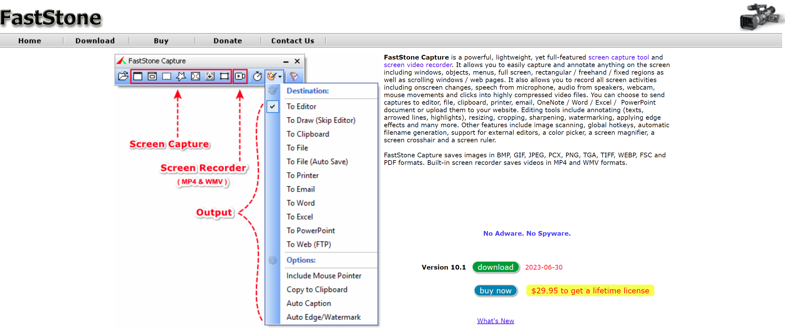Follow the 'screen video recorder' link
The height and width of the screenshot is (336, 785).
pos(418,65)
